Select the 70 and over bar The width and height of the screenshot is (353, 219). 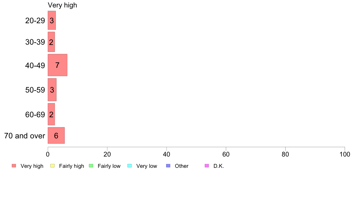click(x=56, y=135)
